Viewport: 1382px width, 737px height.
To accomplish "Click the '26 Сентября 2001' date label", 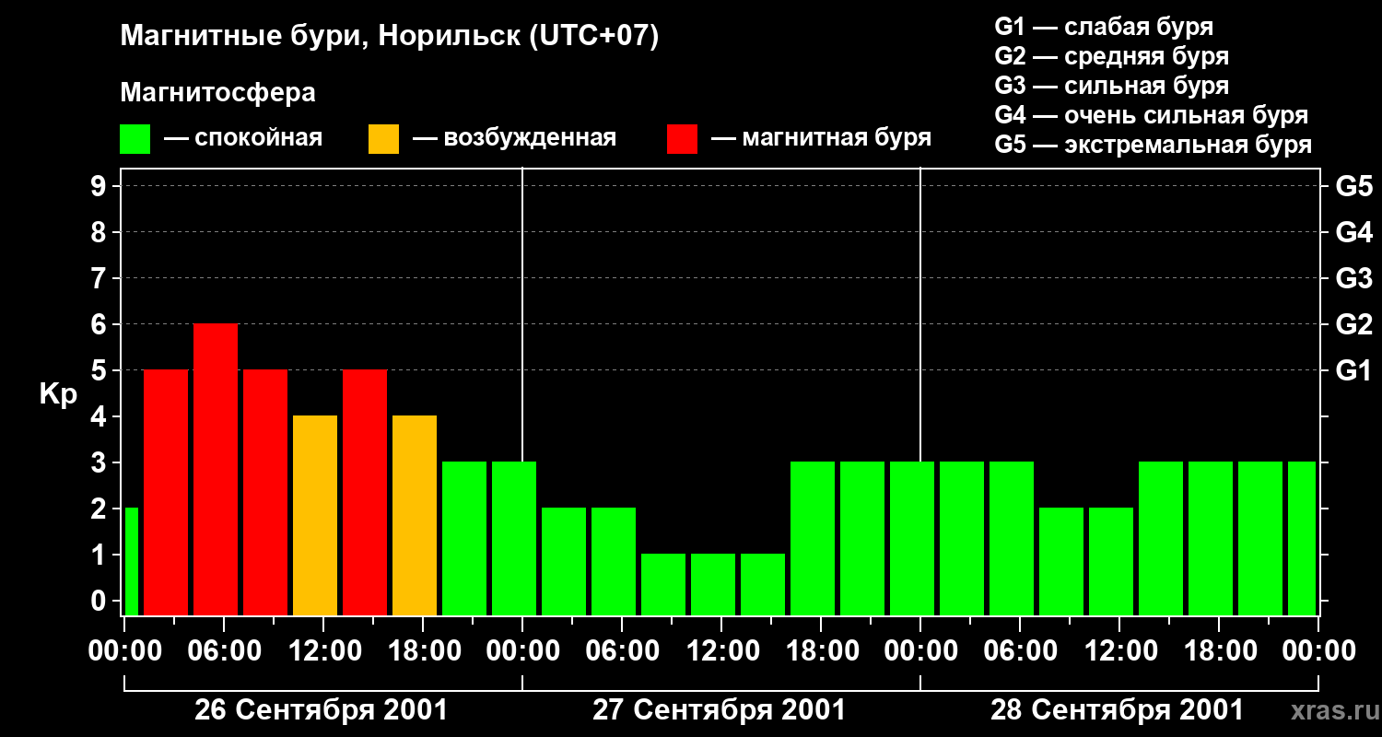I will [x=322, y=710].
